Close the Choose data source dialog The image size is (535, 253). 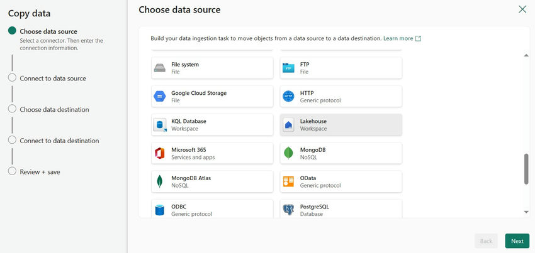(x=522, y=9)
